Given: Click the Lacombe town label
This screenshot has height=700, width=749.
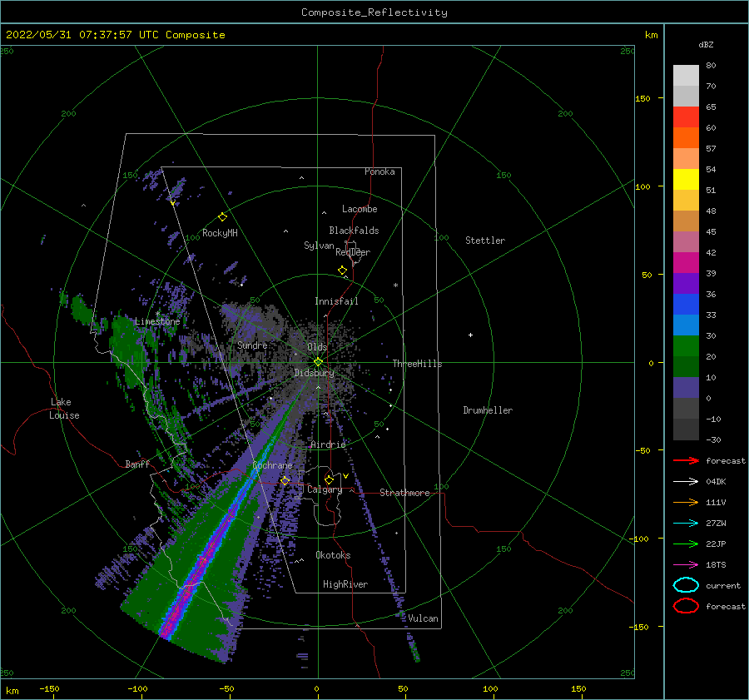Looking at the screenshot, I should point(360,209).
